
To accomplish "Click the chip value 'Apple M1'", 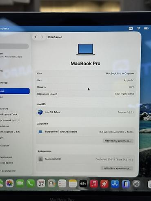I will click(x=129, y=80).
